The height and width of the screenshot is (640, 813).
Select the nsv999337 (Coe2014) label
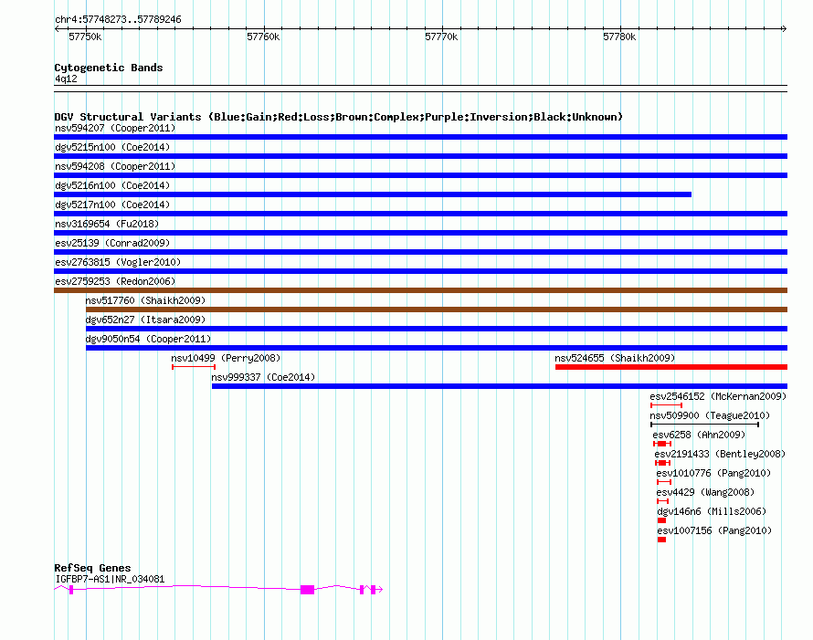[263, 377]
